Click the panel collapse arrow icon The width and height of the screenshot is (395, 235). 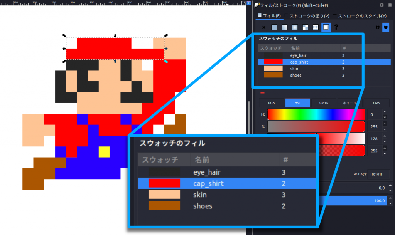382,5
